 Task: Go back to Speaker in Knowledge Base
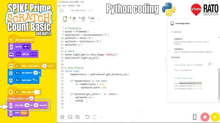(x=176, y=32)
